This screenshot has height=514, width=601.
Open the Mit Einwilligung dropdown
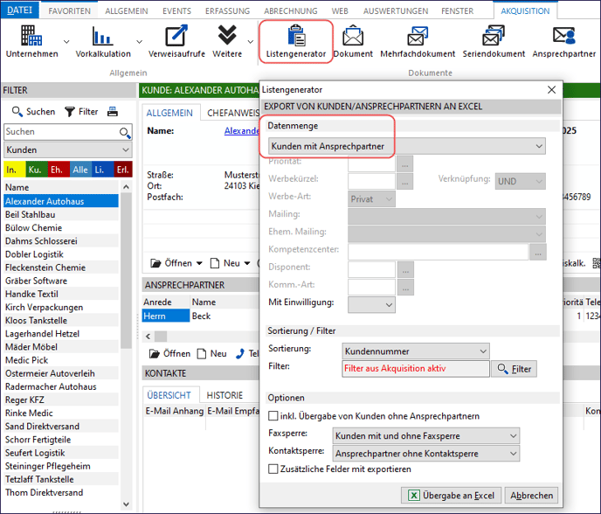tap(371, 304)
